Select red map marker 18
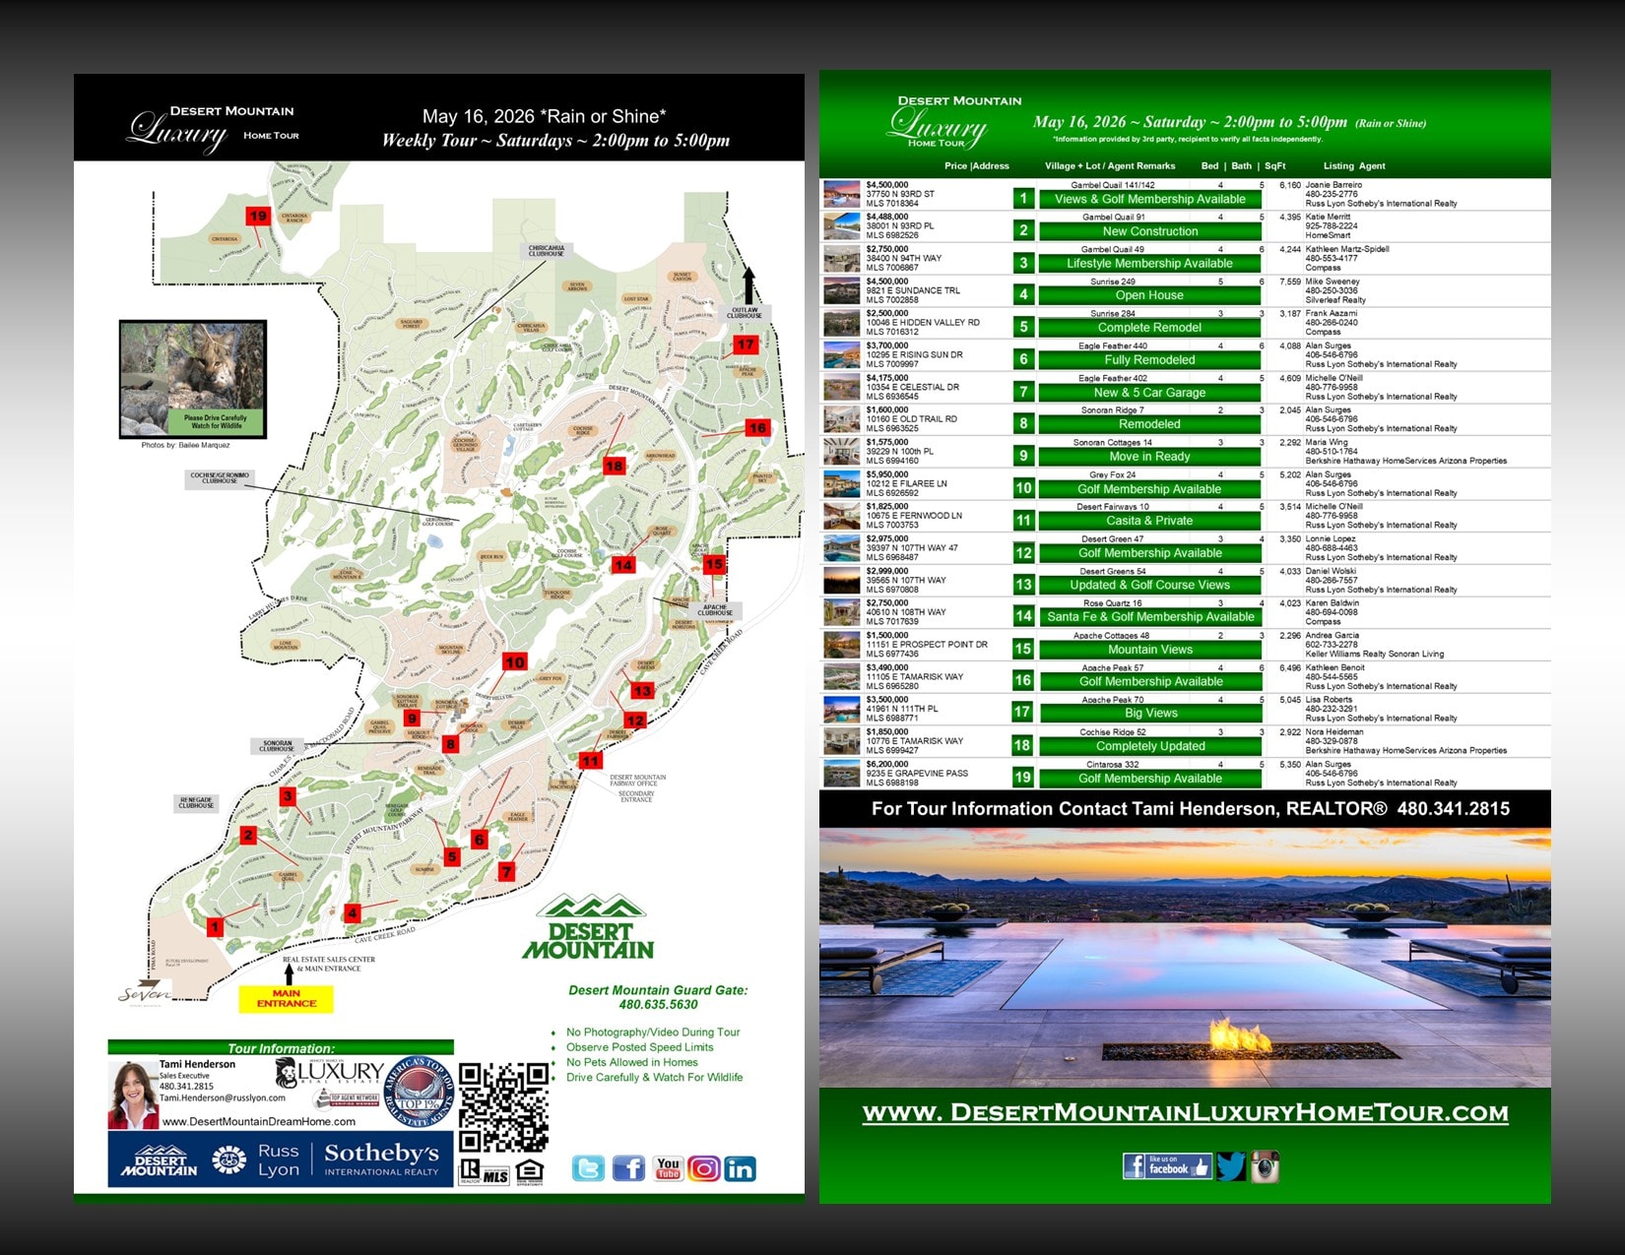This screenshot has height=1255, width=1625. tap(615, 466)
